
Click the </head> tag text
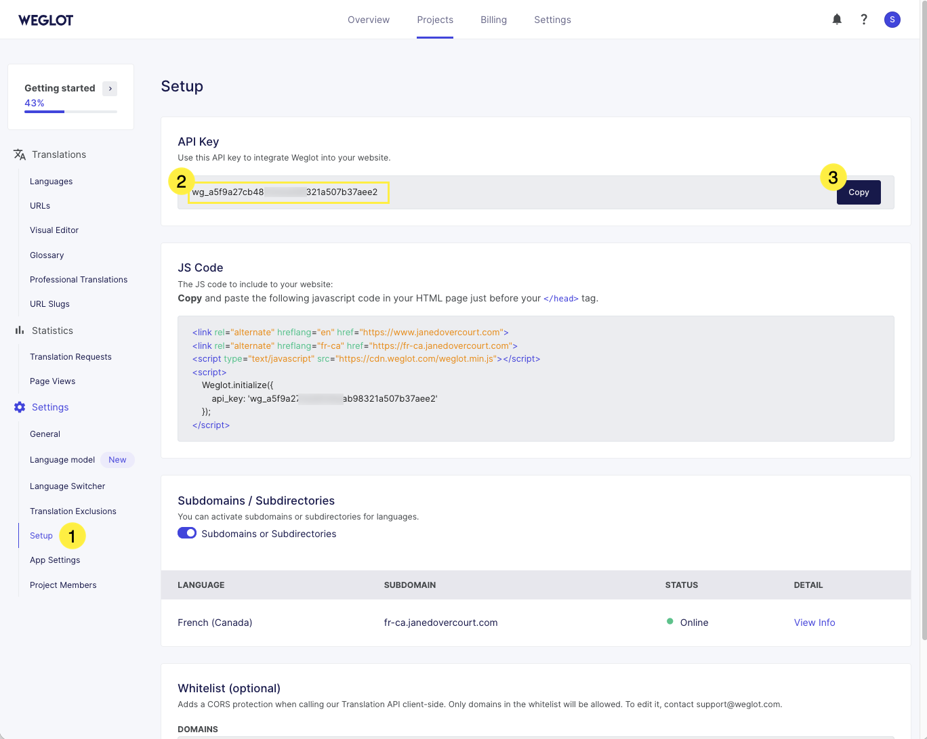point(561,299)
